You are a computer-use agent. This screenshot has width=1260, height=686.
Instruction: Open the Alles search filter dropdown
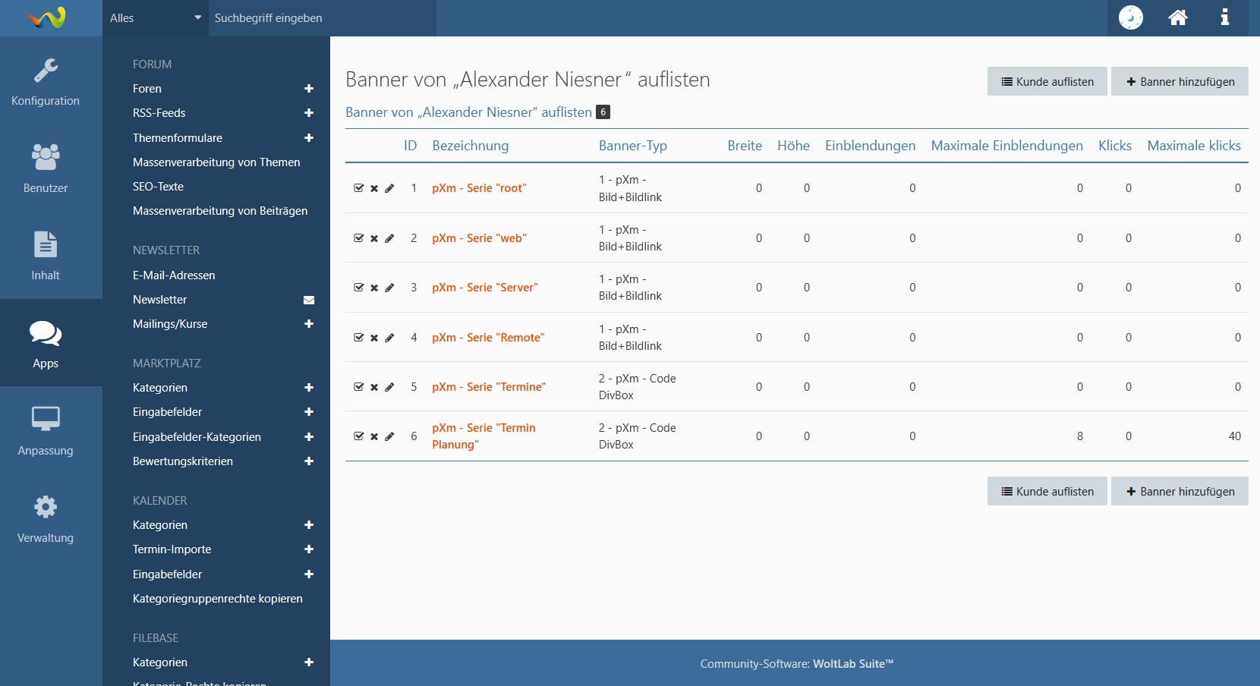[155, 18]
